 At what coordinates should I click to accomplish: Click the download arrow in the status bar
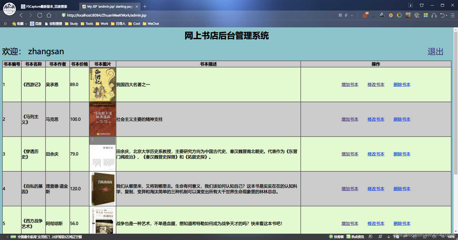(389, 237)
